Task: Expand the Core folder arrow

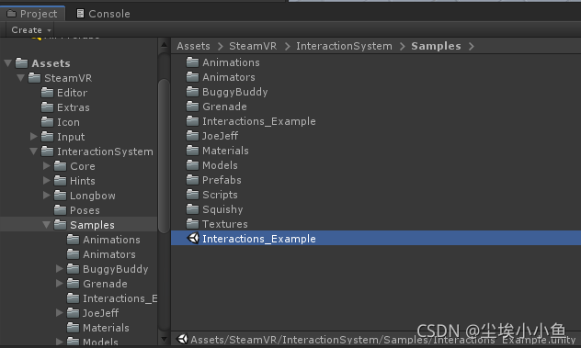Action: coord(47,166)
